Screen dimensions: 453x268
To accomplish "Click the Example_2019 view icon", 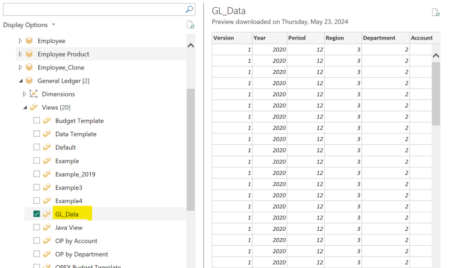I will 47,174.
